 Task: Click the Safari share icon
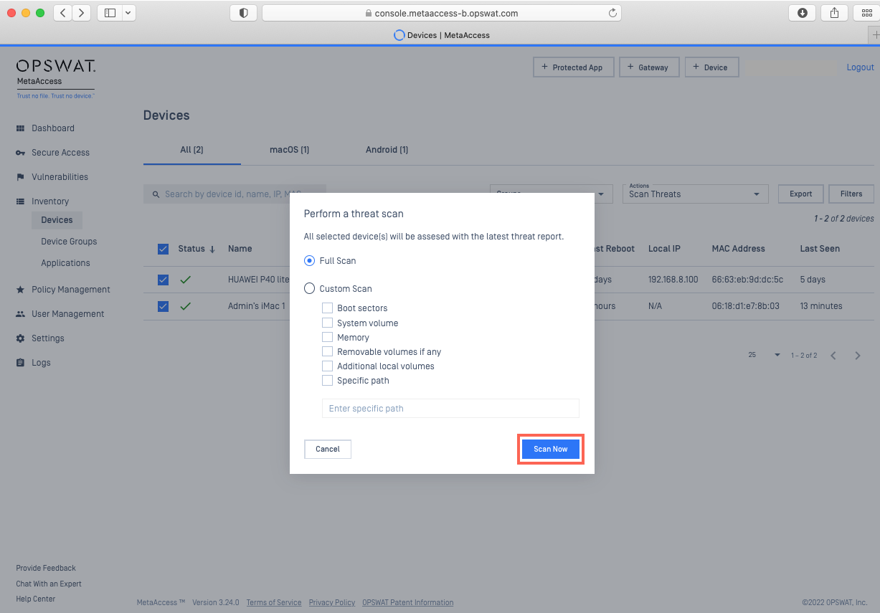coord(834,13)
